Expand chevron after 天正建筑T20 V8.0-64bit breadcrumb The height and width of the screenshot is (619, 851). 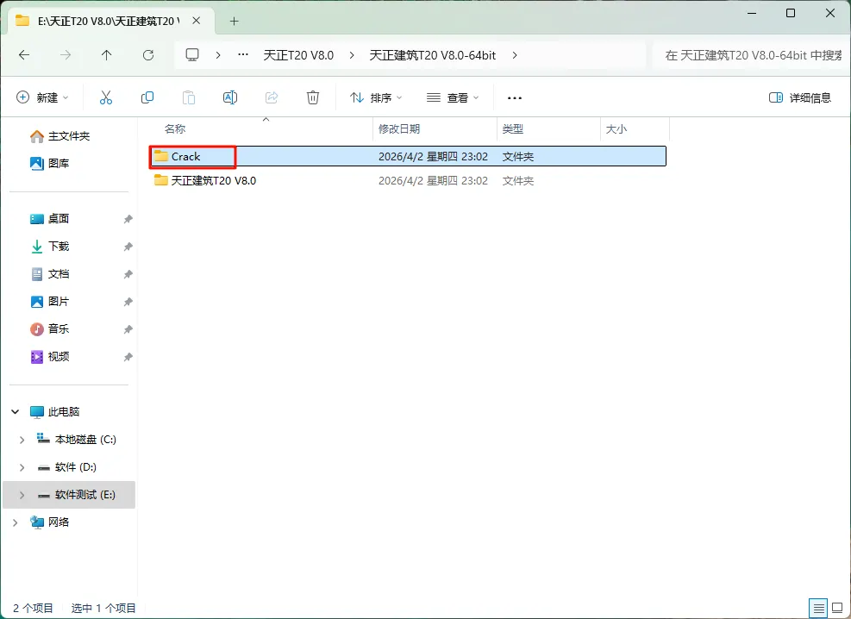pos(515,55)
